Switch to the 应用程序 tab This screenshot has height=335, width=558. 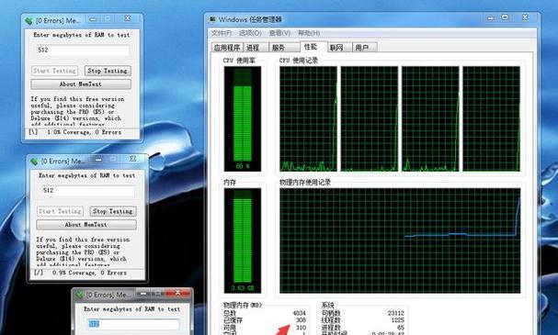(x=227, y=47)
